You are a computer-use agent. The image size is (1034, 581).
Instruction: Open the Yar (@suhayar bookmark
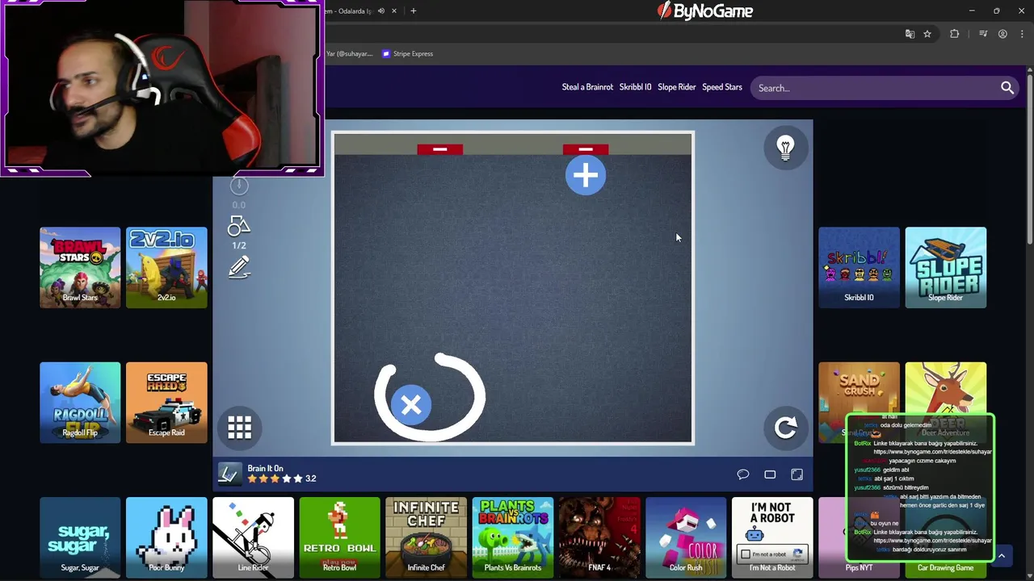350,54
